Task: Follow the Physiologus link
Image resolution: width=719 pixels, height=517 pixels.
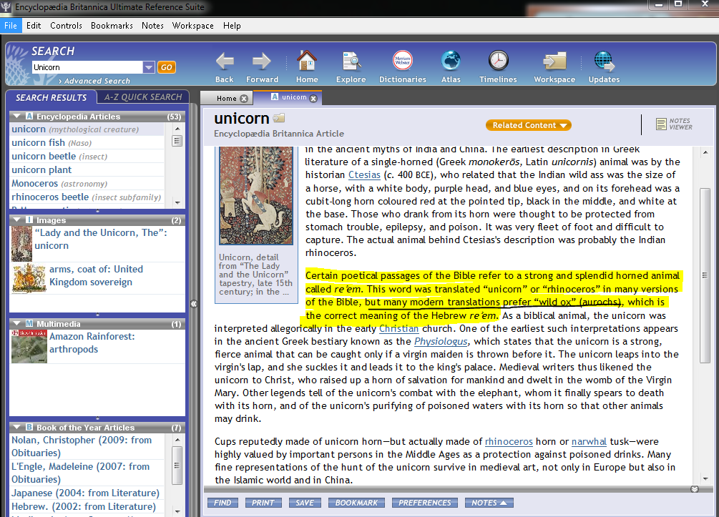Action: pos(441,341)
